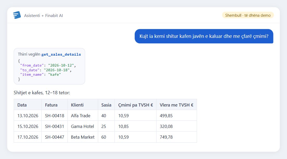Select the user question message bubble

tap(204, 36)
